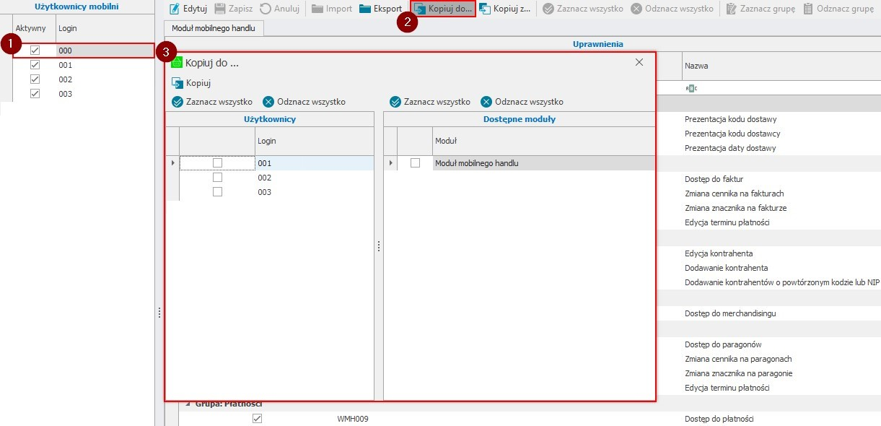The width and height of the screenshot is (881, 426).
Task: Click the Eksport folder icon
Action: tap(365, 9)
